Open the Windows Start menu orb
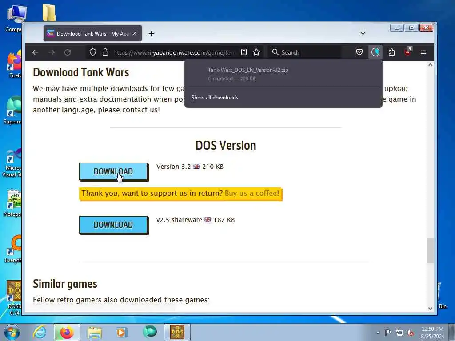The width and height of the screenshot is (455, 341). 12,332
